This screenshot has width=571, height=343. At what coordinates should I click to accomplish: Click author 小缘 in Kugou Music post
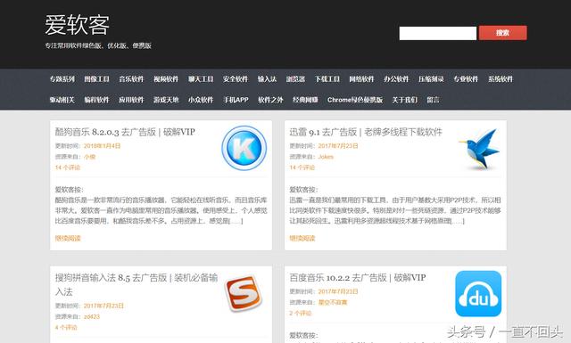(x=89, y=157)
